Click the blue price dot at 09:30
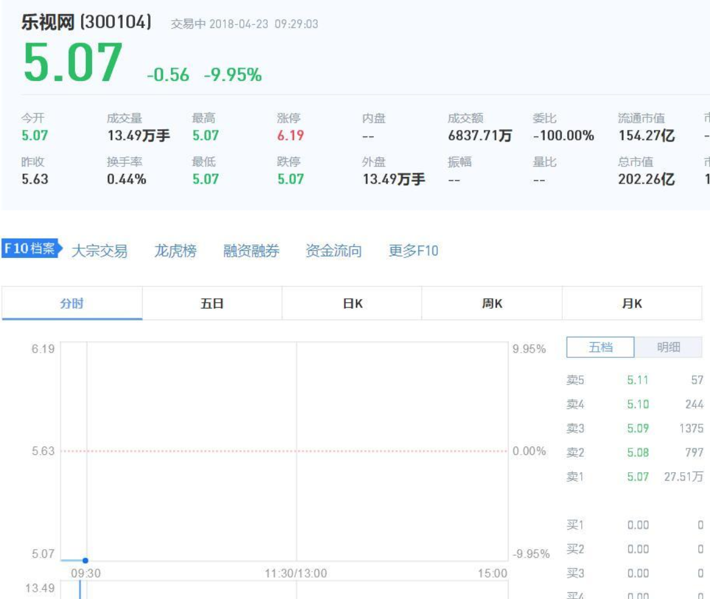710x599 pixels. pos(85,561)
